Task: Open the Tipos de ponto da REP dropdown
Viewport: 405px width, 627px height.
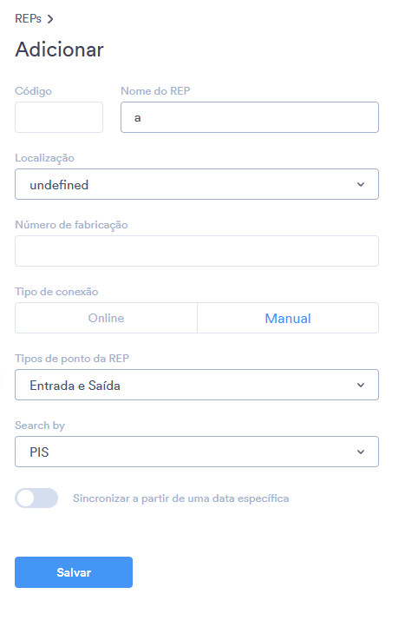Action: (197, 385)
